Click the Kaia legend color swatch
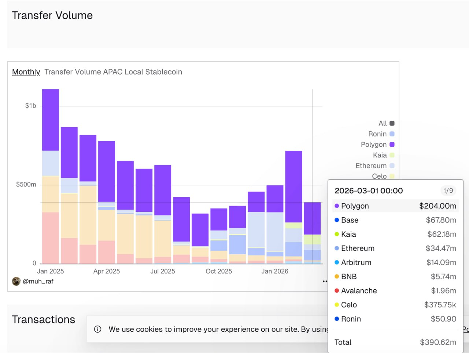This screenshot has width=469, height=353. (x=392, y=155)
